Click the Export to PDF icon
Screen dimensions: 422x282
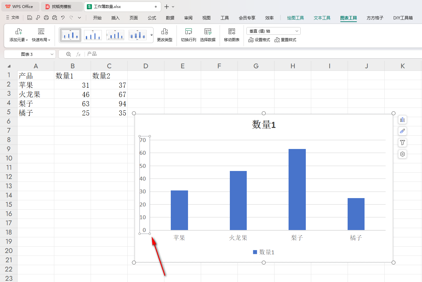click(38, 18)
